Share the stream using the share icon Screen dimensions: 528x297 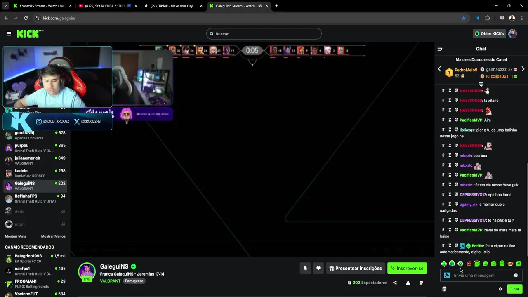coord(395,283)
